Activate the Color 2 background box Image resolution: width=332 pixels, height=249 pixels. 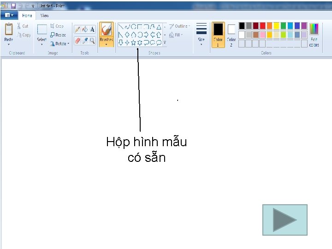(231, 35)
